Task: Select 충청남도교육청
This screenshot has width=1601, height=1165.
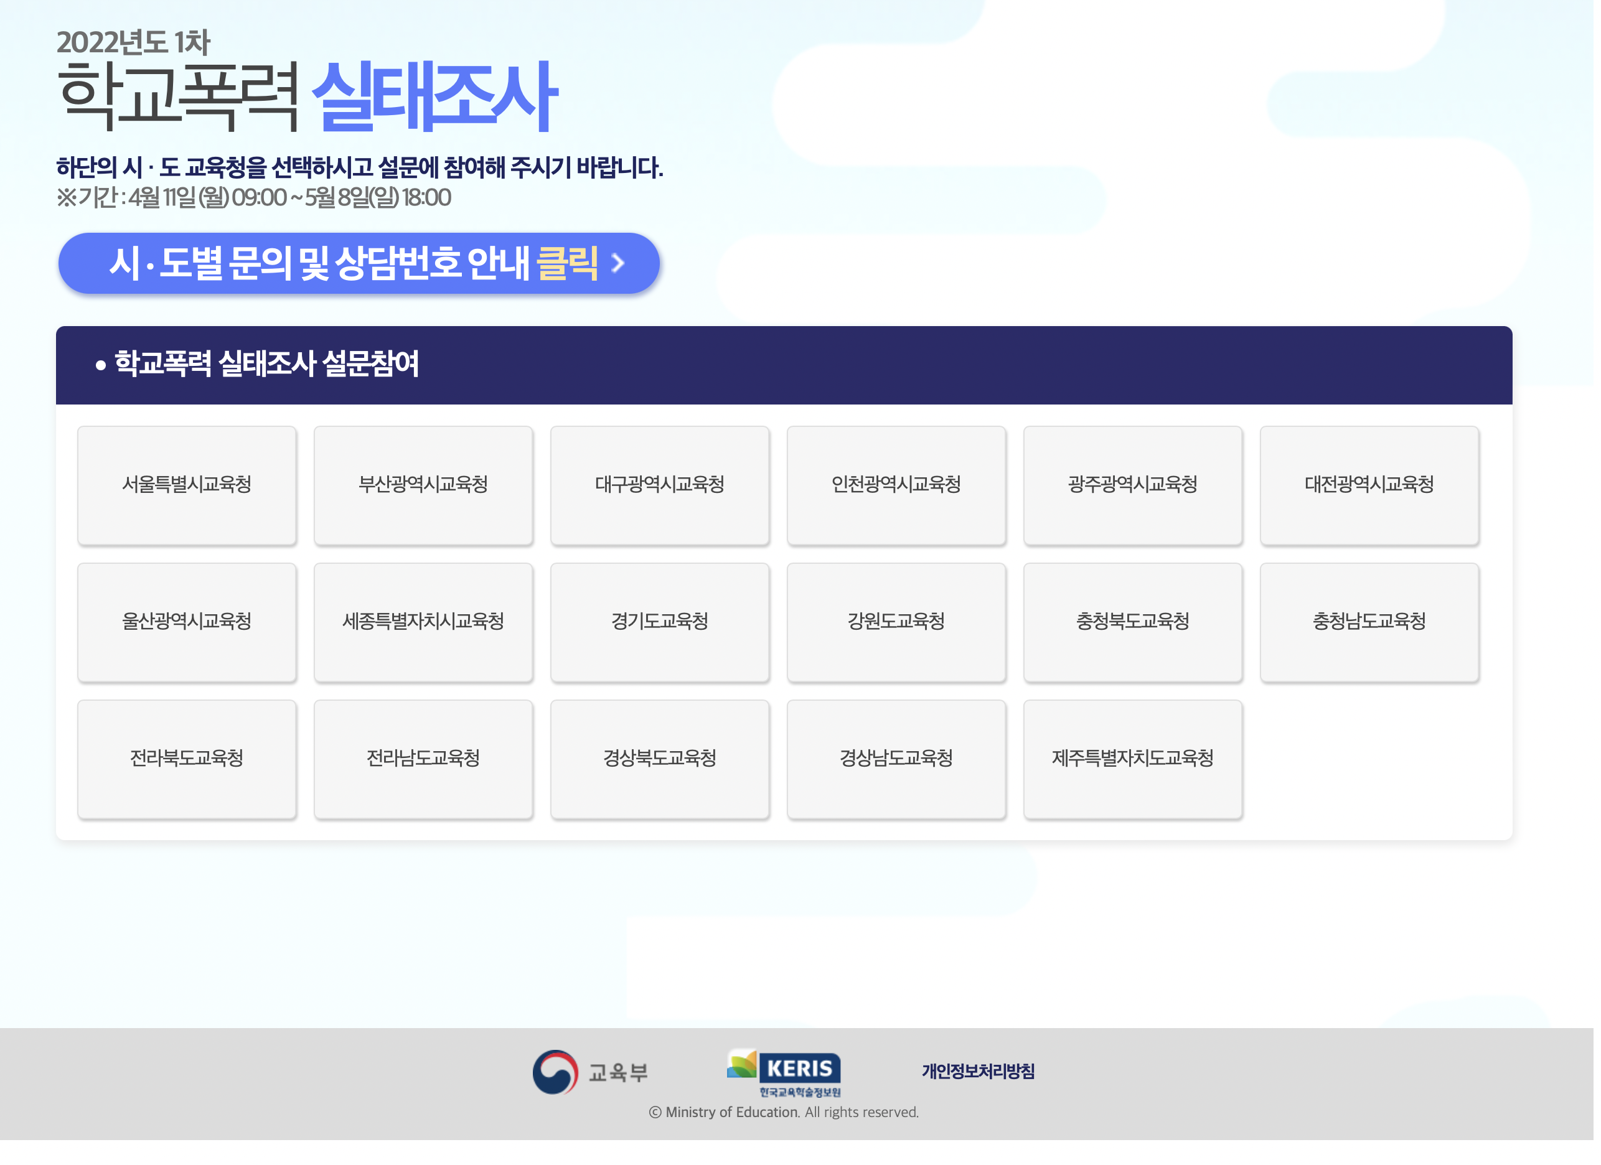Action: [x=1369, y=622]
